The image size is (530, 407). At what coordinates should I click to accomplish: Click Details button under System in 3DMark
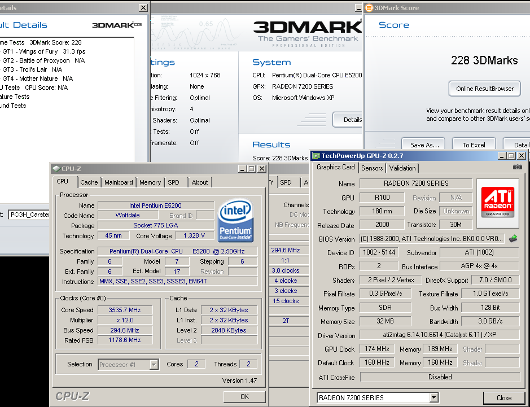pos(348,120)
